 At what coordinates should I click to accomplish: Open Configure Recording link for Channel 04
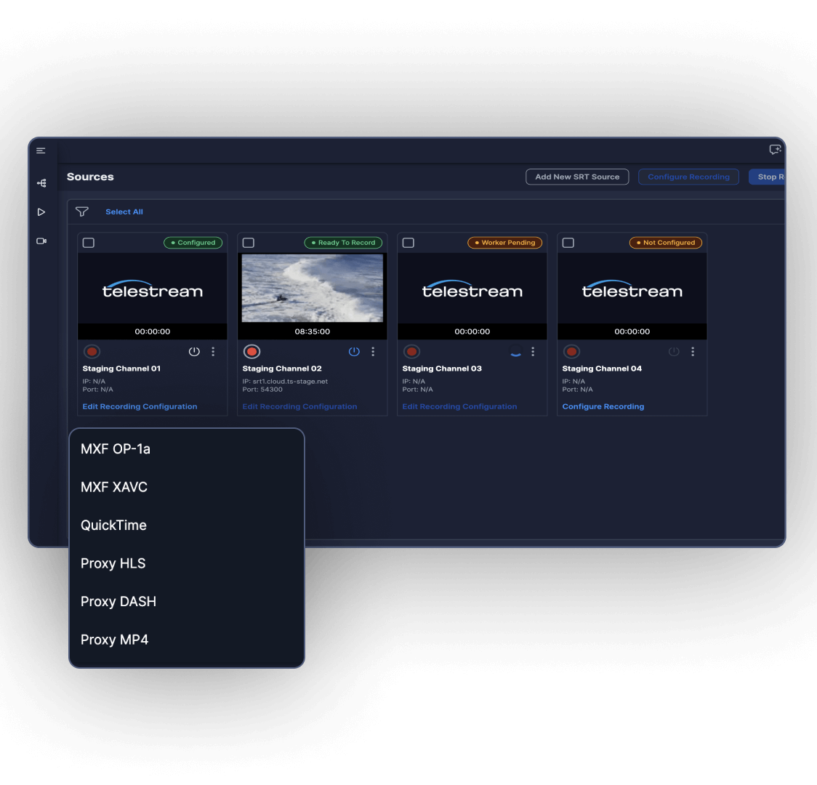click(x=603, y=407)
